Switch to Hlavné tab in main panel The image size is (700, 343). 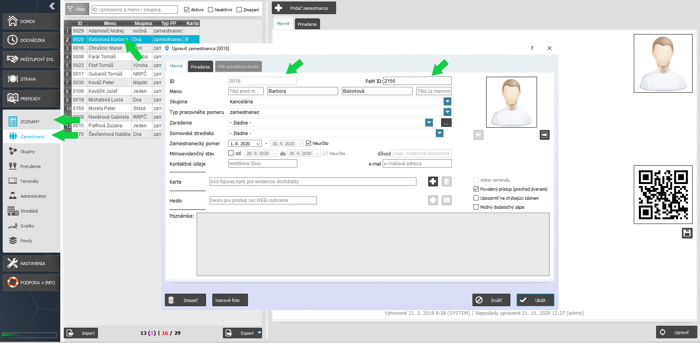coord(283,23)
